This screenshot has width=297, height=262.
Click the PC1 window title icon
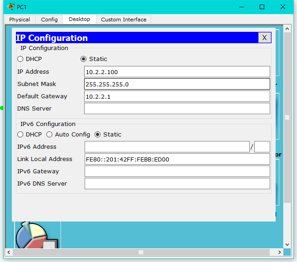[x=11, y=7]
